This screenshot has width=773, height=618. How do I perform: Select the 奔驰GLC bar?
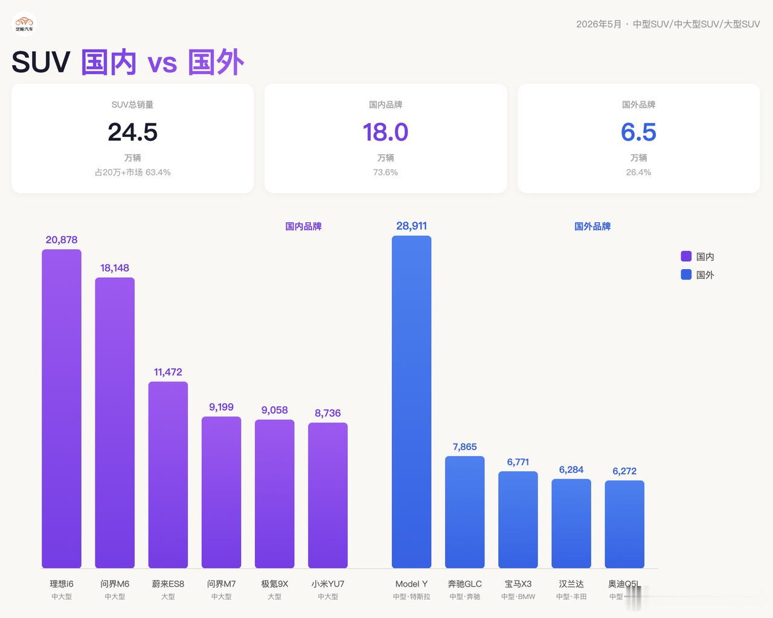click(465, 512)
